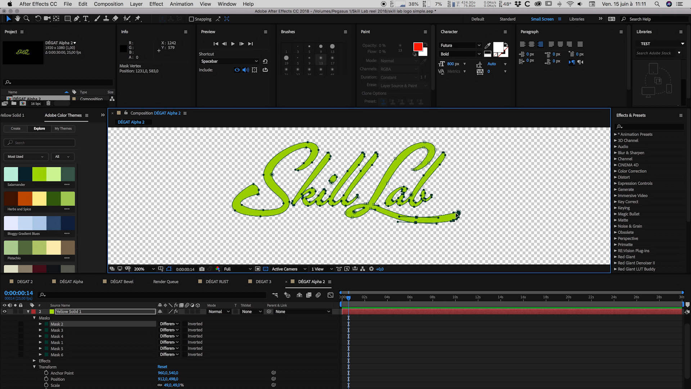Toggle include video eye in Preview
Viewport: 691px width, 389px height.
pyautogui.click(x=237, y=70)
